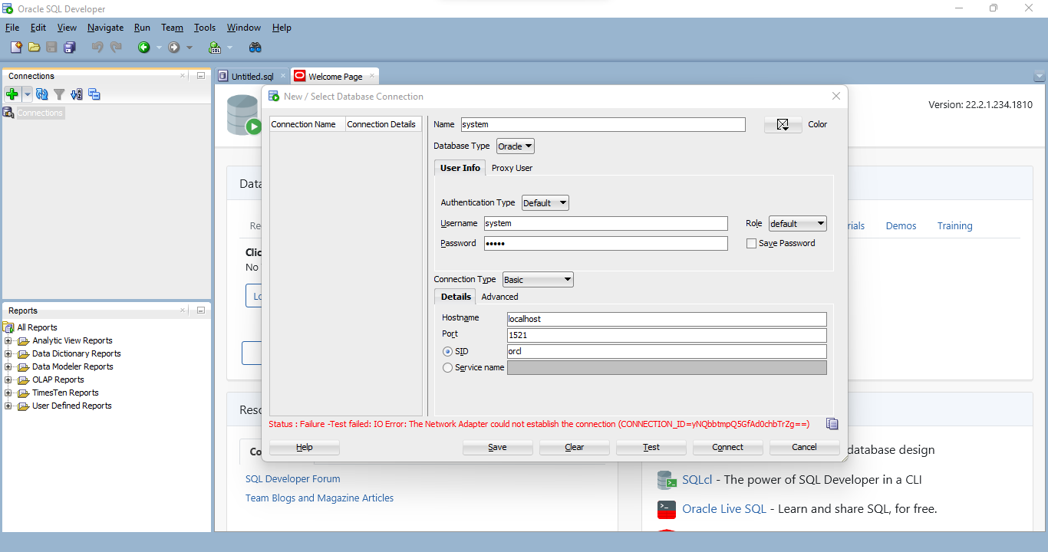Click the Password input field
1048x552 pixels.
[x=605, y=244]
